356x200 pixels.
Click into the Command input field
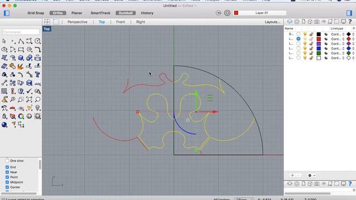pos(21,32)
